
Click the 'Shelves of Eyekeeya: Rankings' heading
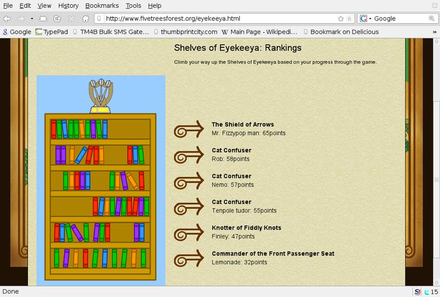[x=238, y=48]
